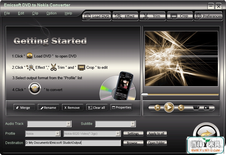Close the converter window
The width and height of the screenshot is (226, 155).
218,6
